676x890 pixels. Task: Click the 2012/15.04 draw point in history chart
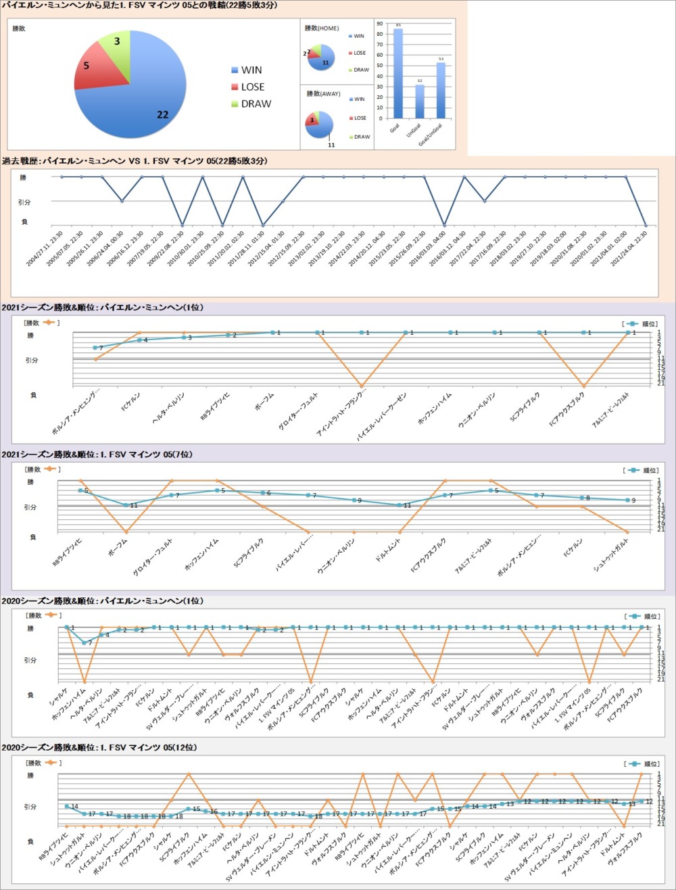click(x=283, y=201)
